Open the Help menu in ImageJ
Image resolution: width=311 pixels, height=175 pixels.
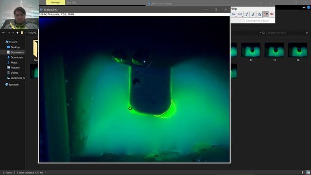(x=234, y=9)
